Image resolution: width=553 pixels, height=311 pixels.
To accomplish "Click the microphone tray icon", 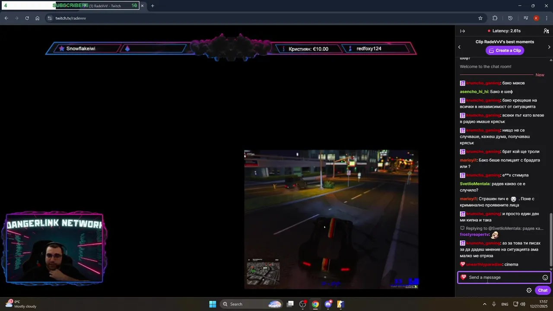I will (x=494, y=304).
